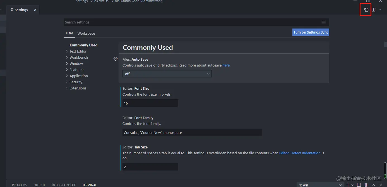387x187 pixels.
Task: Select the OUTPUT panel tab
Action: [x=39, y=185]
